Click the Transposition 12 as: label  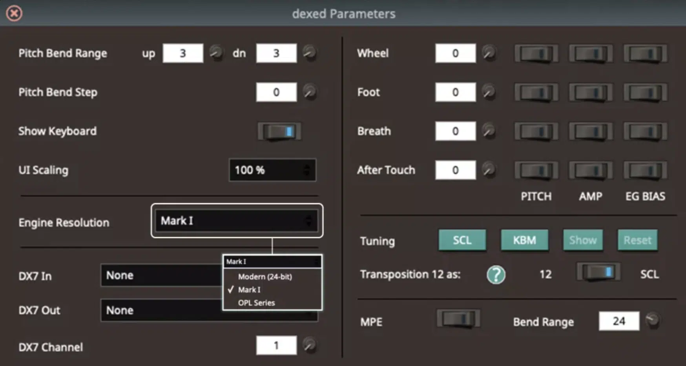[411, 274]
